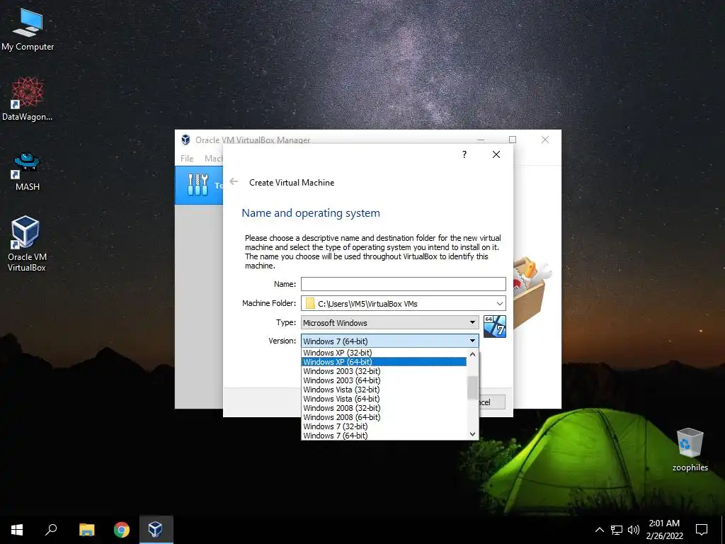Click the partially hidden Cancel button
Viewport: 725px width, 544px height.
point(492,402)
